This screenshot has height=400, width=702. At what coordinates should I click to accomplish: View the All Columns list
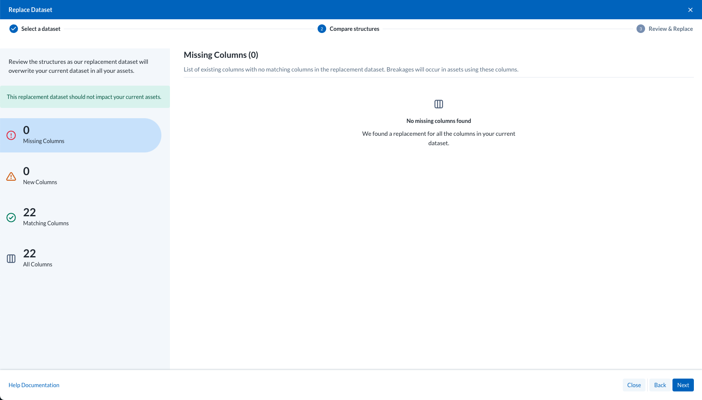tap(38, 259)
